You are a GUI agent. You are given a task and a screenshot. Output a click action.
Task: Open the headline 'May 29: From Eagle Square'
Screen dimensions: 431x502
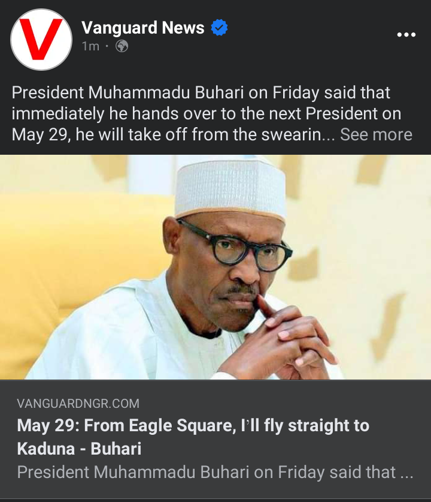193,426
